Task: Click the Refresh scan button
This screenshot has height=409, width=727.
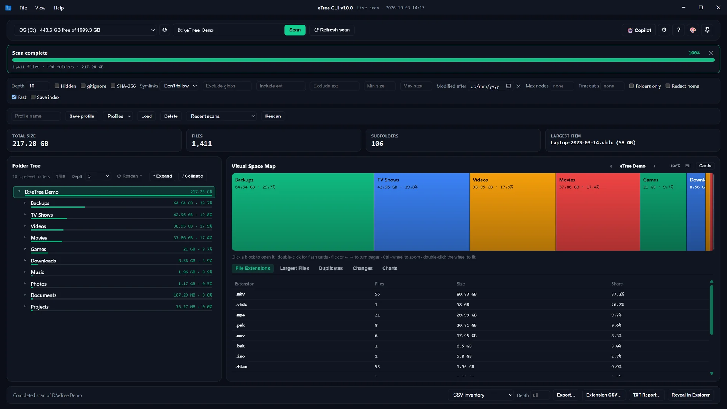Action: pyautogui.click(x=332, y=30)
